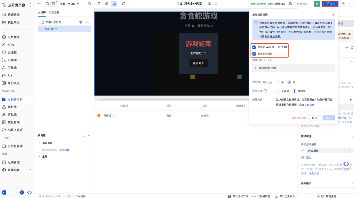Select the desktop PC preview icon
Image resolution: width=357 pixels, height=198 pixels.
(114, 4)
